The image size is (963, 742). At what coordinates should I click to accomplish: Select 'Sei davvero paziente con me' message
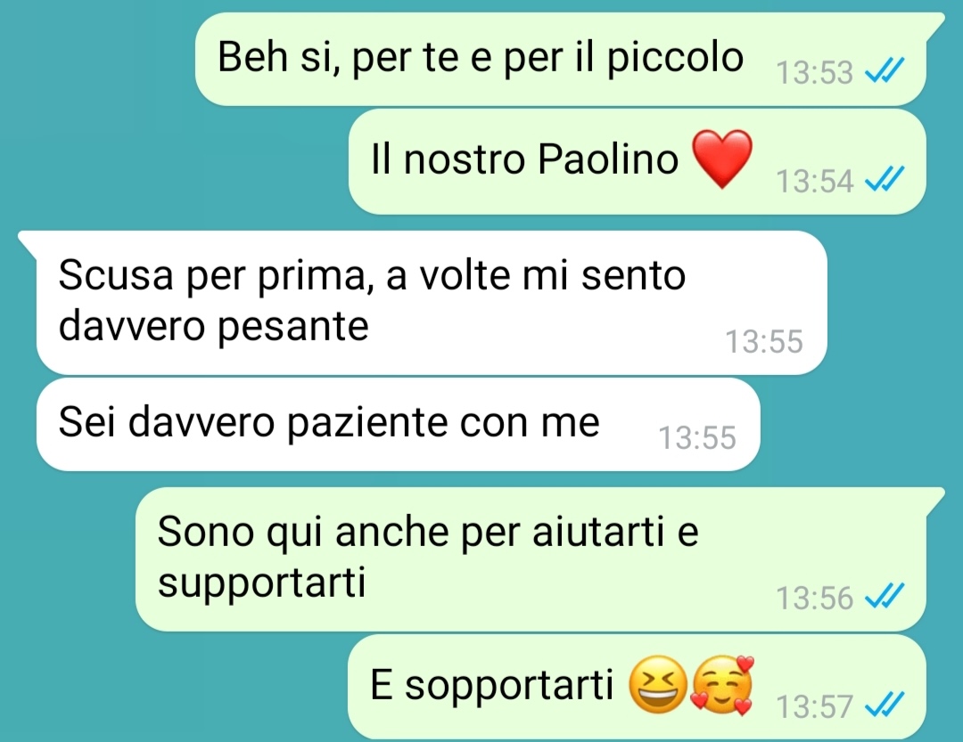398,424
